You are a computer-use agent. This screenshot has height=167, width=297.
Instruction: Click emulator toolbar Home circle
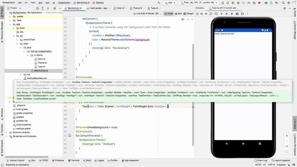click(x=226, y=14)
